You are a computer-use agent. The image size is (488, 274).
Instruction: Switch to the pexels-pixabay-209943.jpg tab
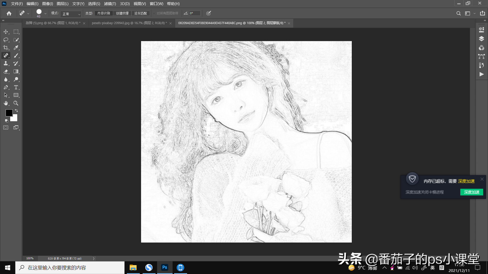point(129,23)
